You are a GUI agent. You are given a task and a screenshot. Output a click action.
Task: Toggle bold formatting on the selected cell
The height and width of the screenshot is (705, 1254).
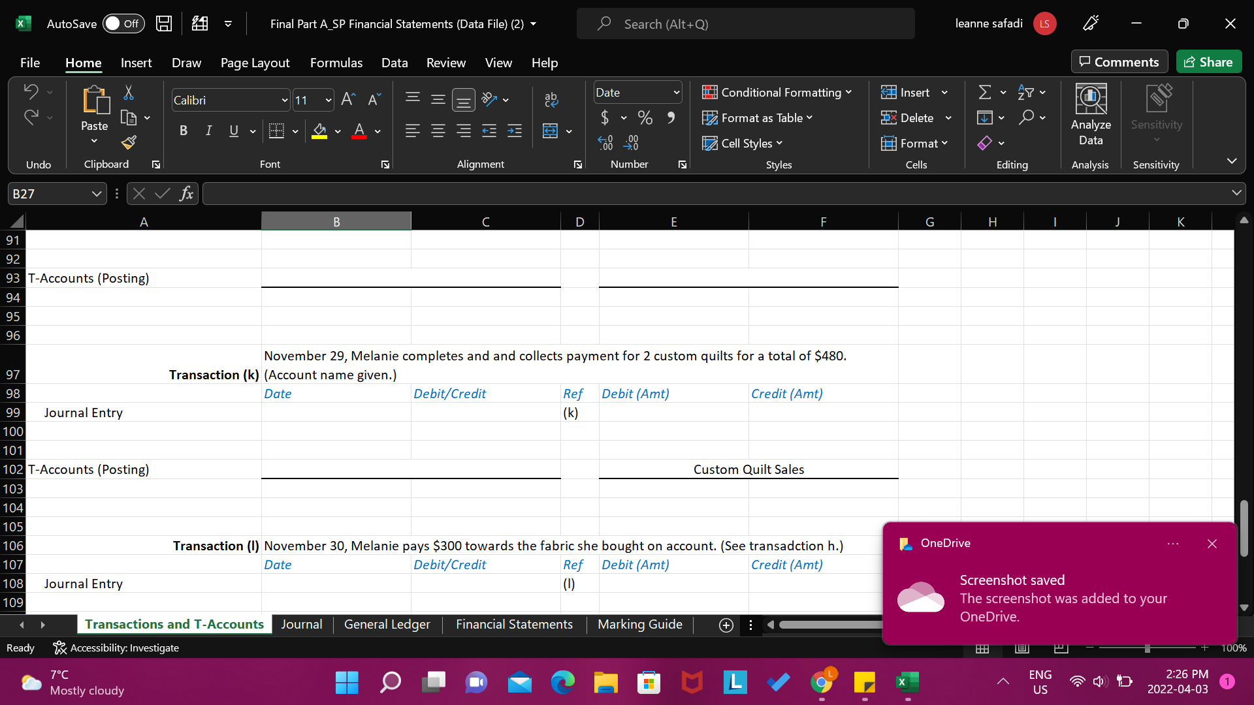point(184,131)
